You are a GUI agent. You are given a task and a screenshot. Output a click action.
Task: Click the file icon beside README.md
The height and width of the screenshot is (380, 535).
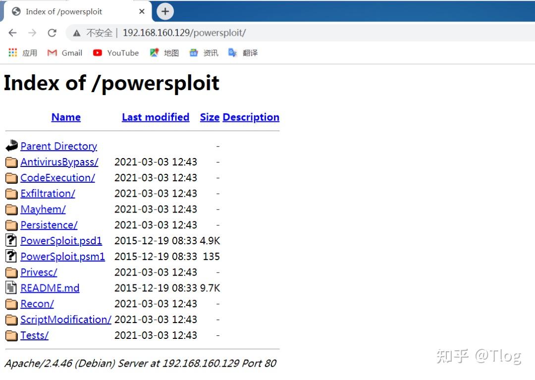tap(11, 288)
